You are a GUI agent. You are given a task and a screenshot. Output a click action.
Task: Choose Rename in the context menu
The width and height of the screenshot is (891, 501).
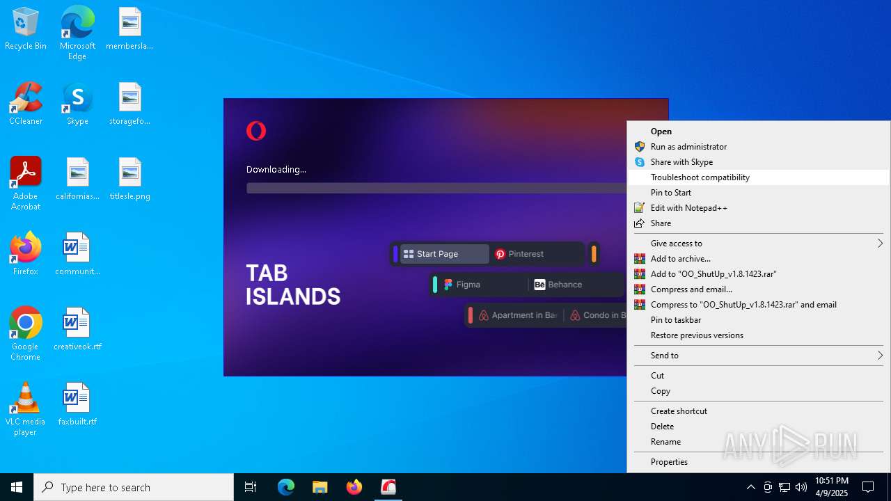click(x=759, y=442)
